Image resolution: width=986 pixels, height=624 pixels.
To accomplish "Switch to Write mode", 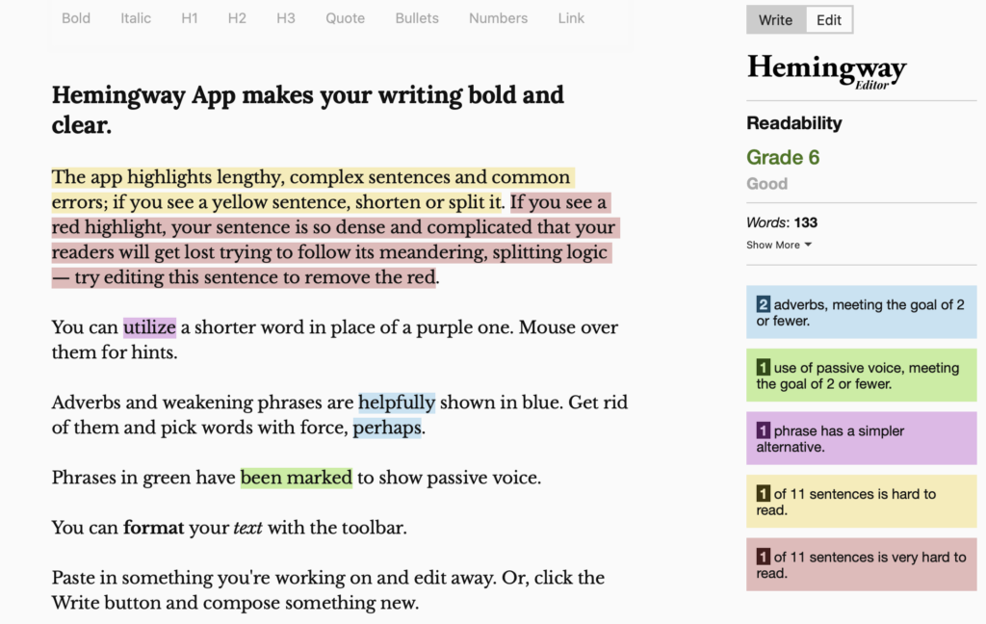I will tap(775, 20).
